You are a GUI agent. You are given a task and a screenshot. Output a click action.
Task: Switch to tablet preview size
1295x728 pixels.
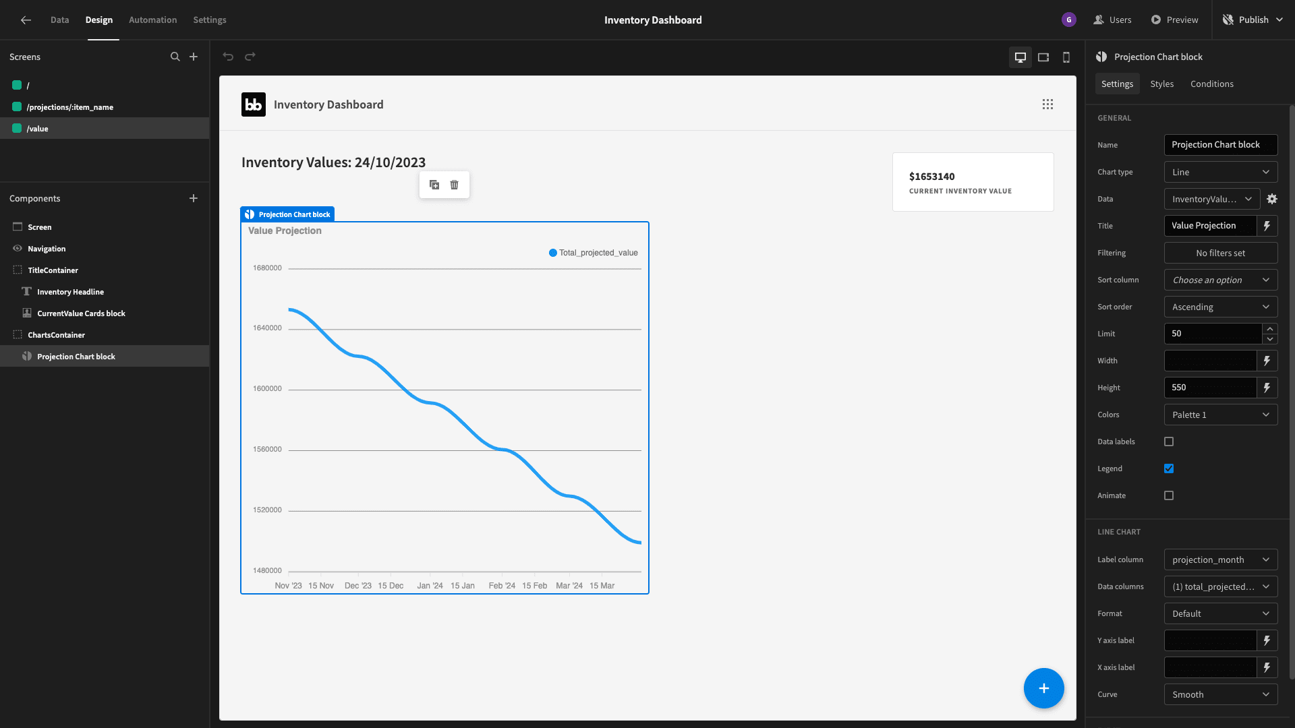pos(1043,57)
